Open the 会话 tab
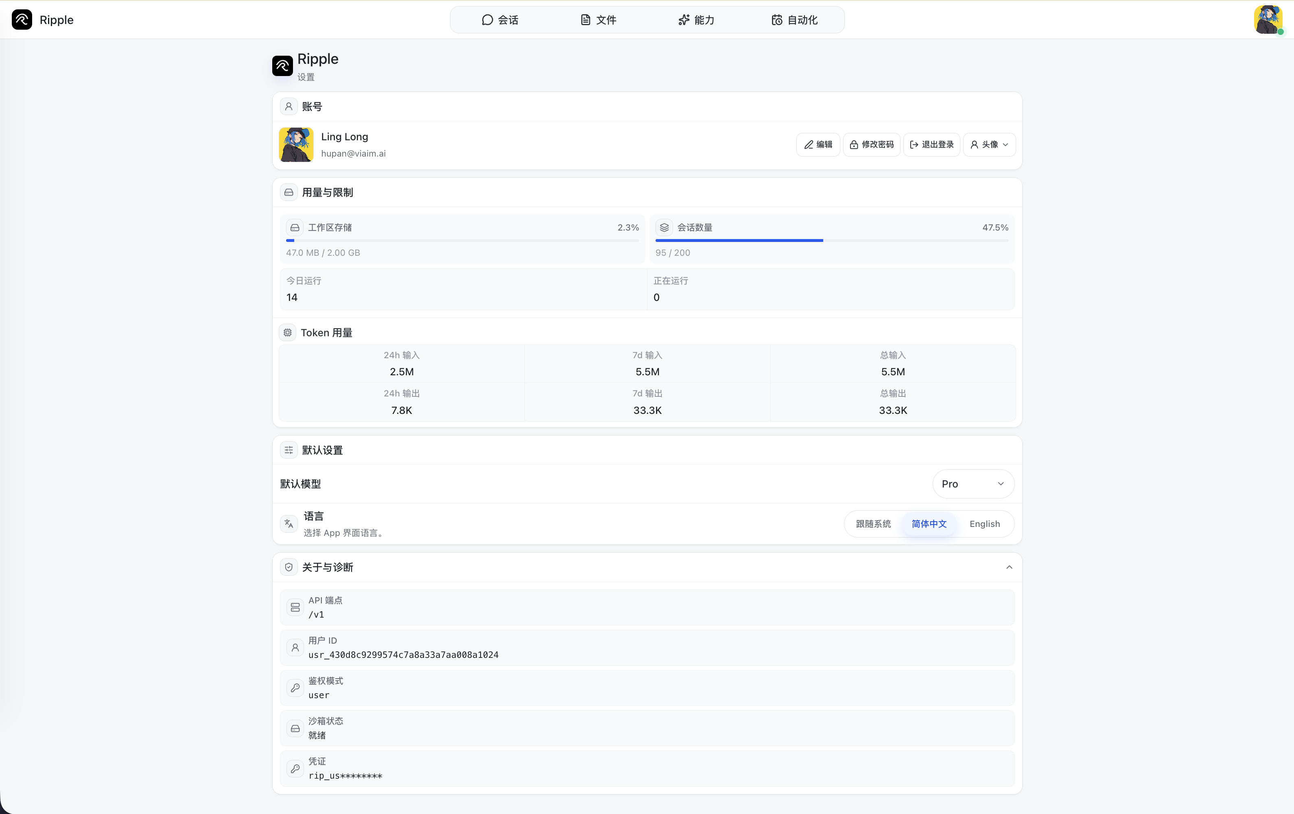 pyautogui.click(x=500, y=20)
